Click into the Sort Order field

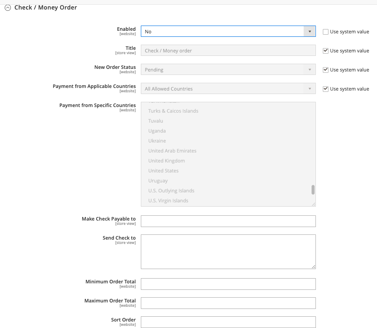(228, 322)
